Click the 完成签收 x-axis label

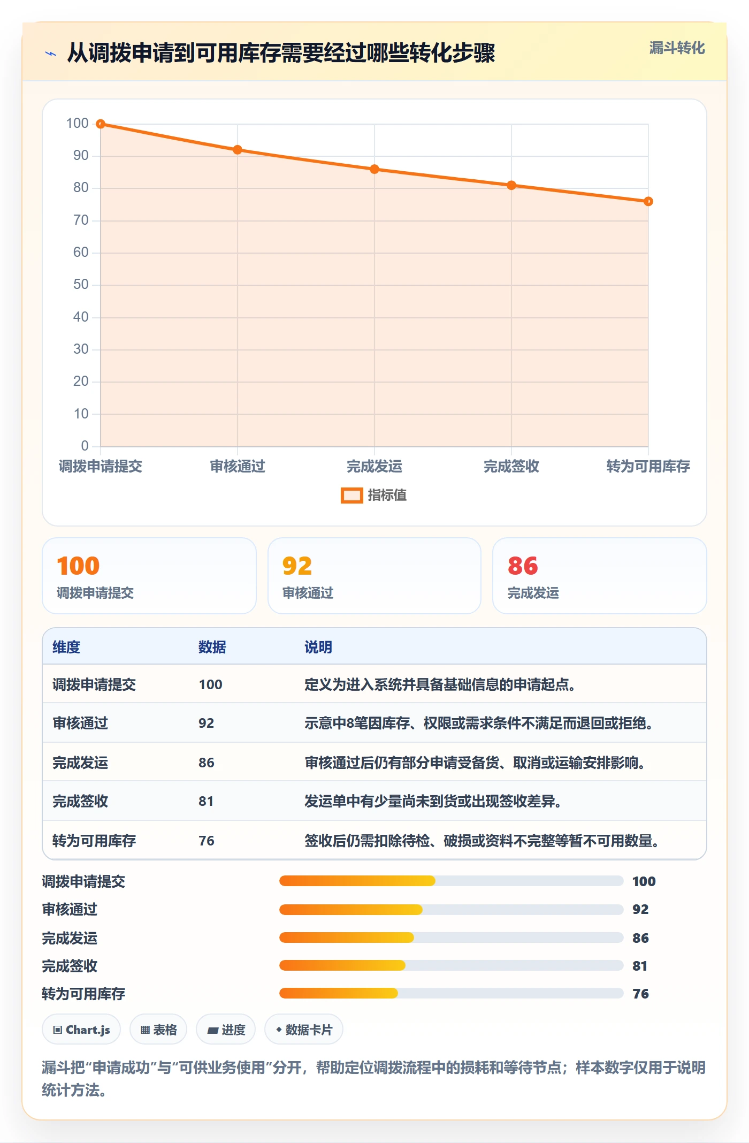[511, 467]
